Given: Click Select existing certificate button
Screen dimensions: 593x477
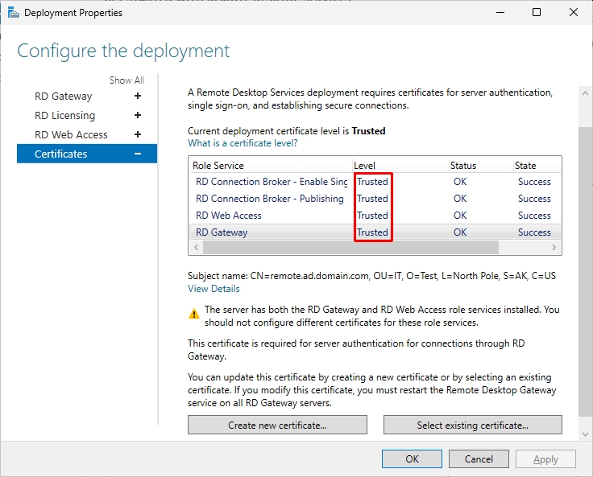Looking at the screenshot, I should tap(472, 425).
